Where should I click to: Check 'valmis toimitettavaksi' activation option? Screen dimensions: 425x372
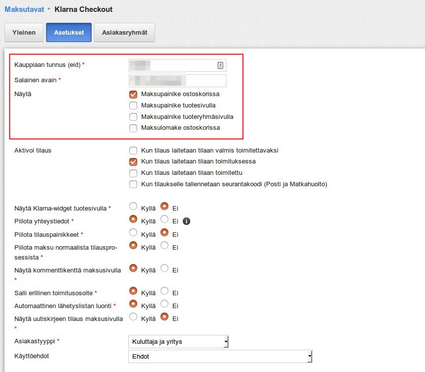point(133,151)
